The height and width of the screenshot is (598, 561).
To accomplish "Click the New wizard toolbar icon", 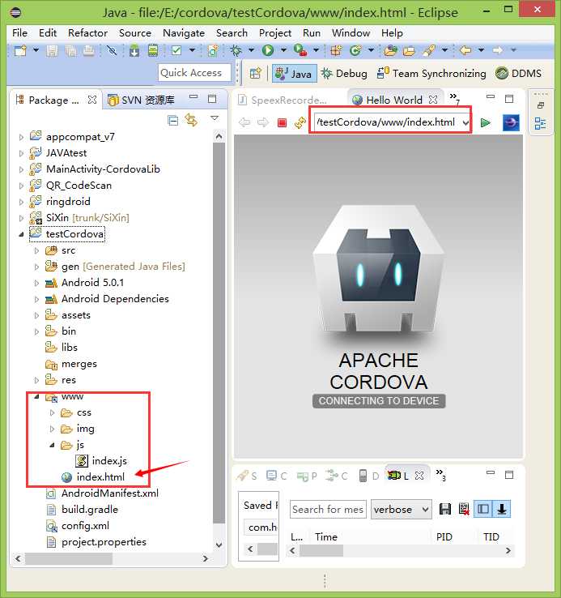I will pyautogui.click(x=20, y=50).
